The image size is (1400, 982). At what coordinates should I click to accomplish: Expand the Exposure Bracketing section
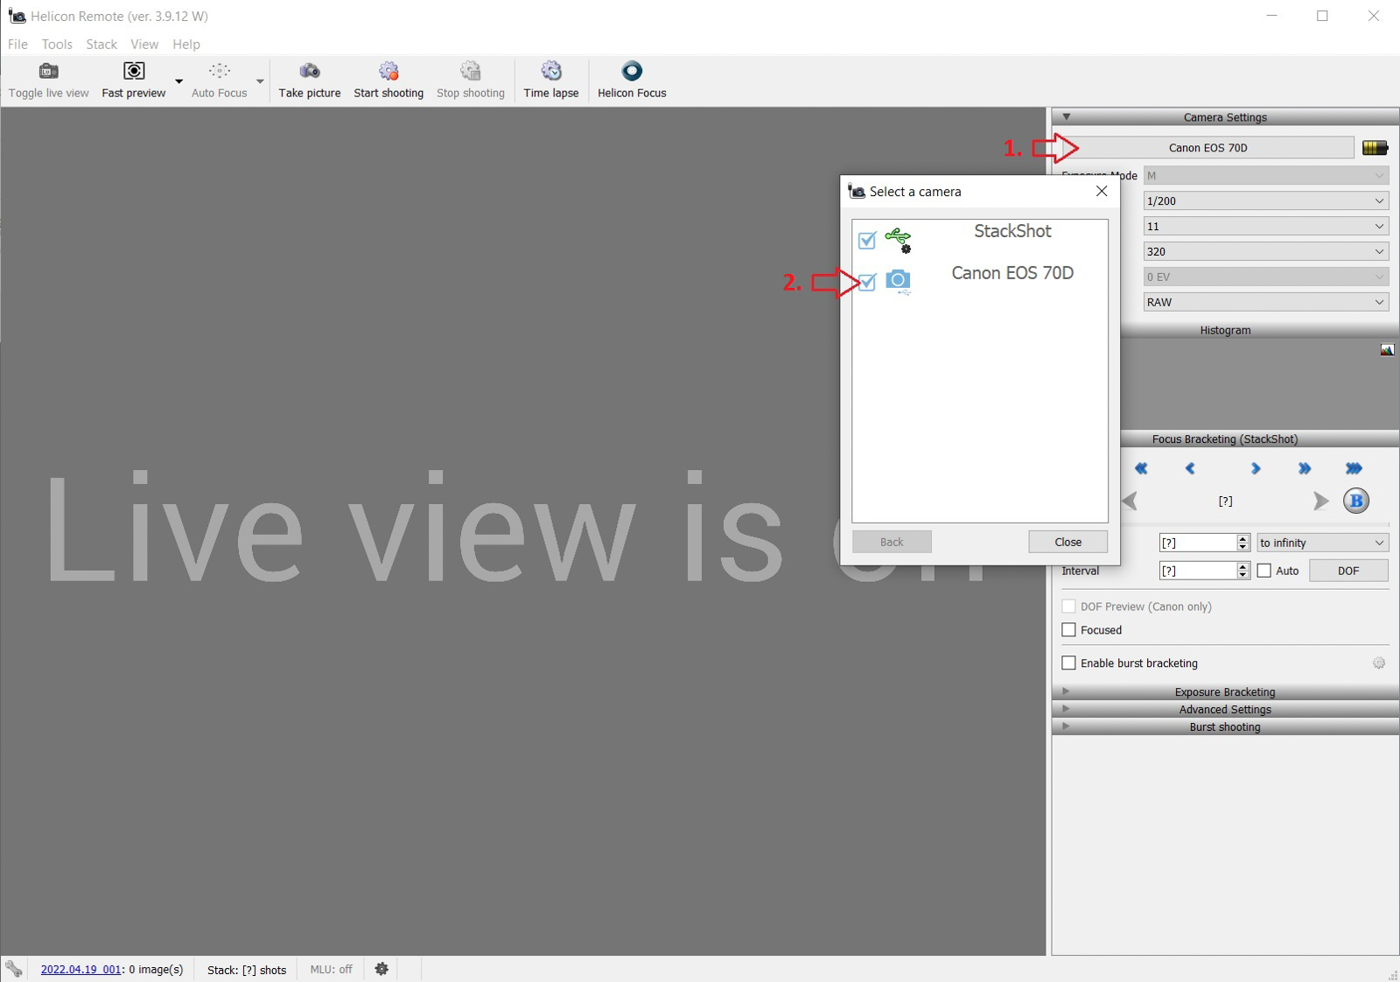(x=1224, y=691)
